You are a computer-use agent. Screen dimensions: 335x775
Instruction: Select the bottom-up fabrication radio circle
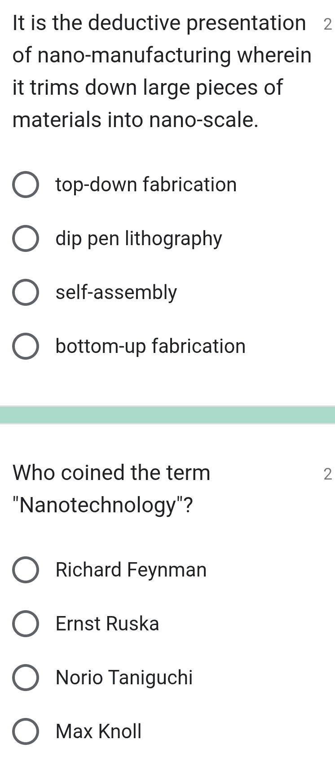click(x=25, y=346)
